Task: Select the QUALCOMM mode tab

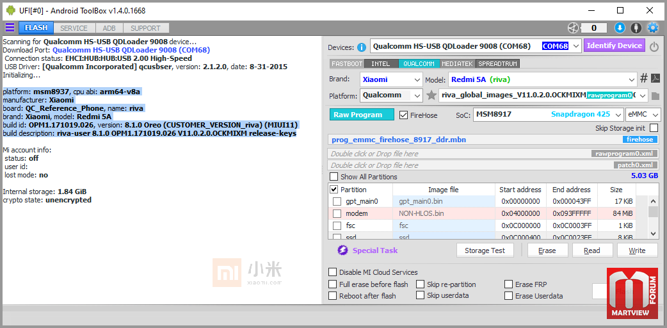Action: click(x=419, y=64)
